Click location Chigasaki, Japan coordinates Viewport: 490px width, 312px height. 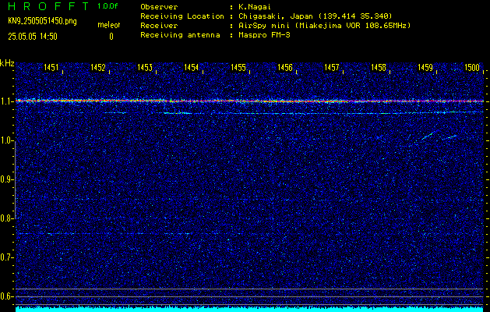pos(316,16)
